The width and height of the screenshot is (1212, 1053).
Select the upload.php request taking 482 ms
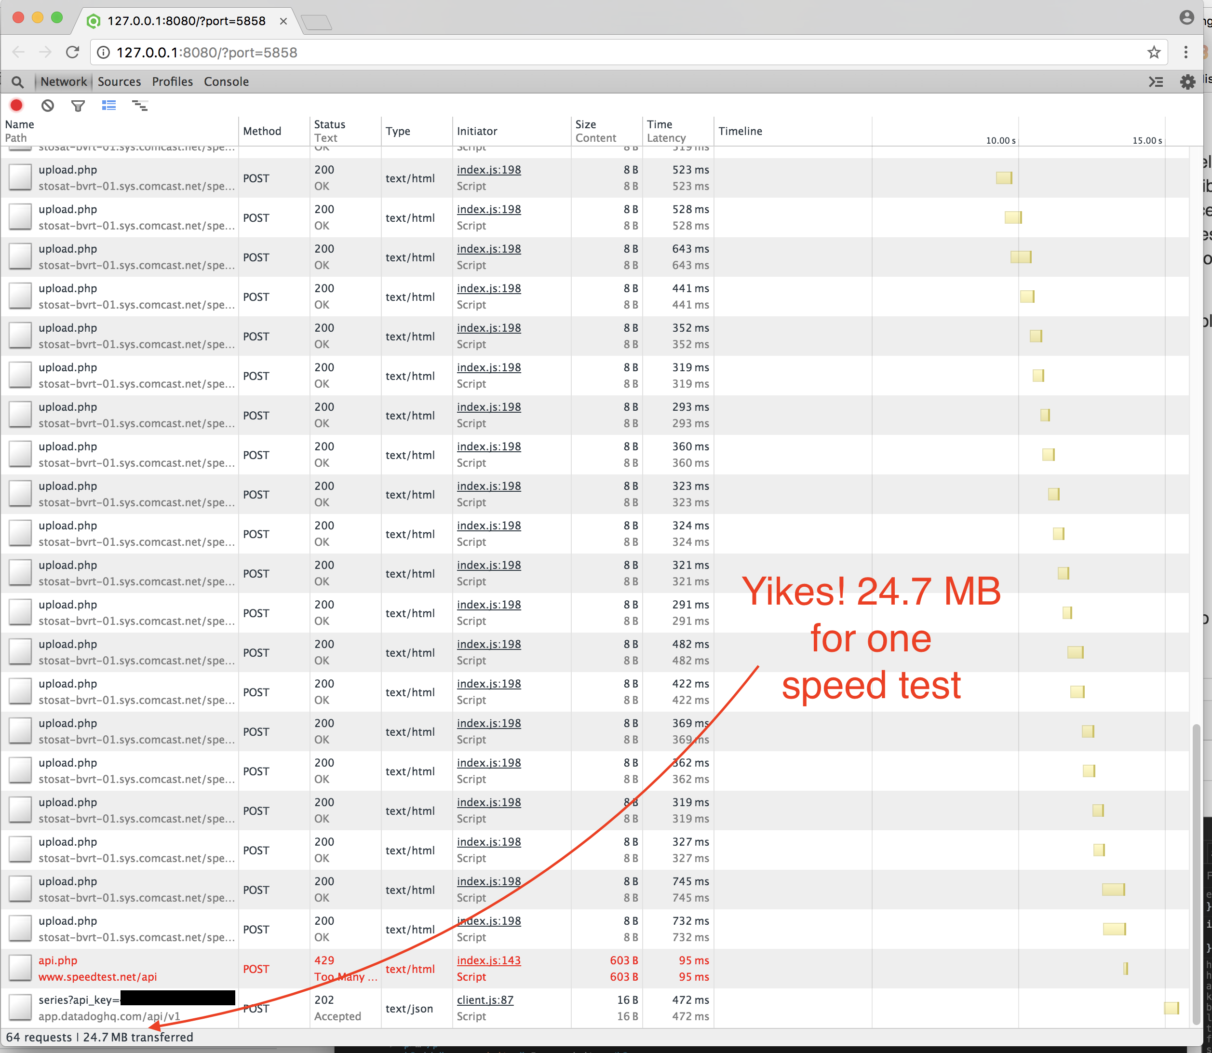pos(595,652)
